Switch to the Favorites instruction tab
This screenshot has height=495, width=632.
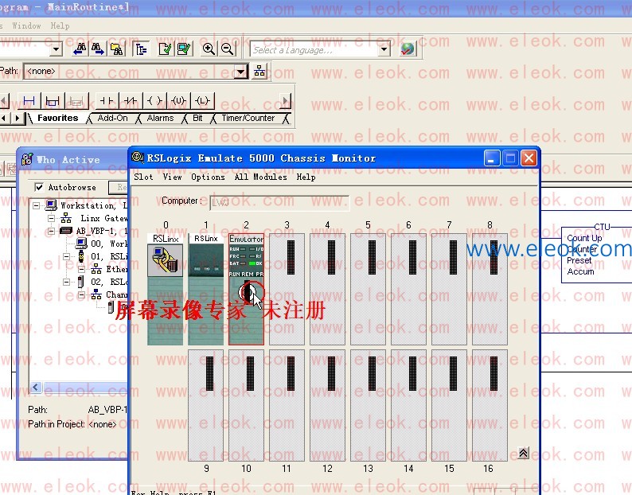click(x=57, y=118)
